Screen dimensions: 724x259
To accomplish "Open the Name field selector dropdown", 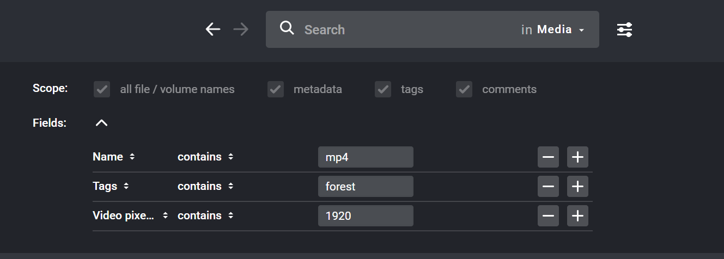I will pyautogui.click(x=114, y=157).
